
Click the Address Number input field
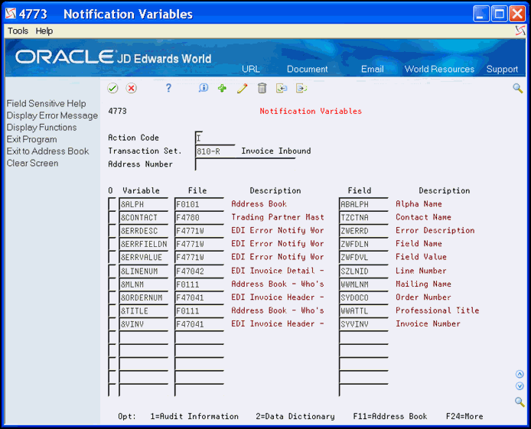245,164
